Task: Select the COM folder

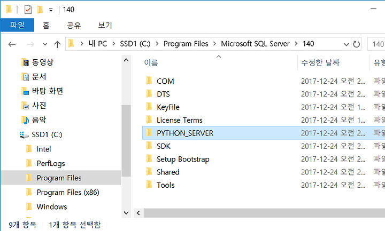Action: point(165,81)
